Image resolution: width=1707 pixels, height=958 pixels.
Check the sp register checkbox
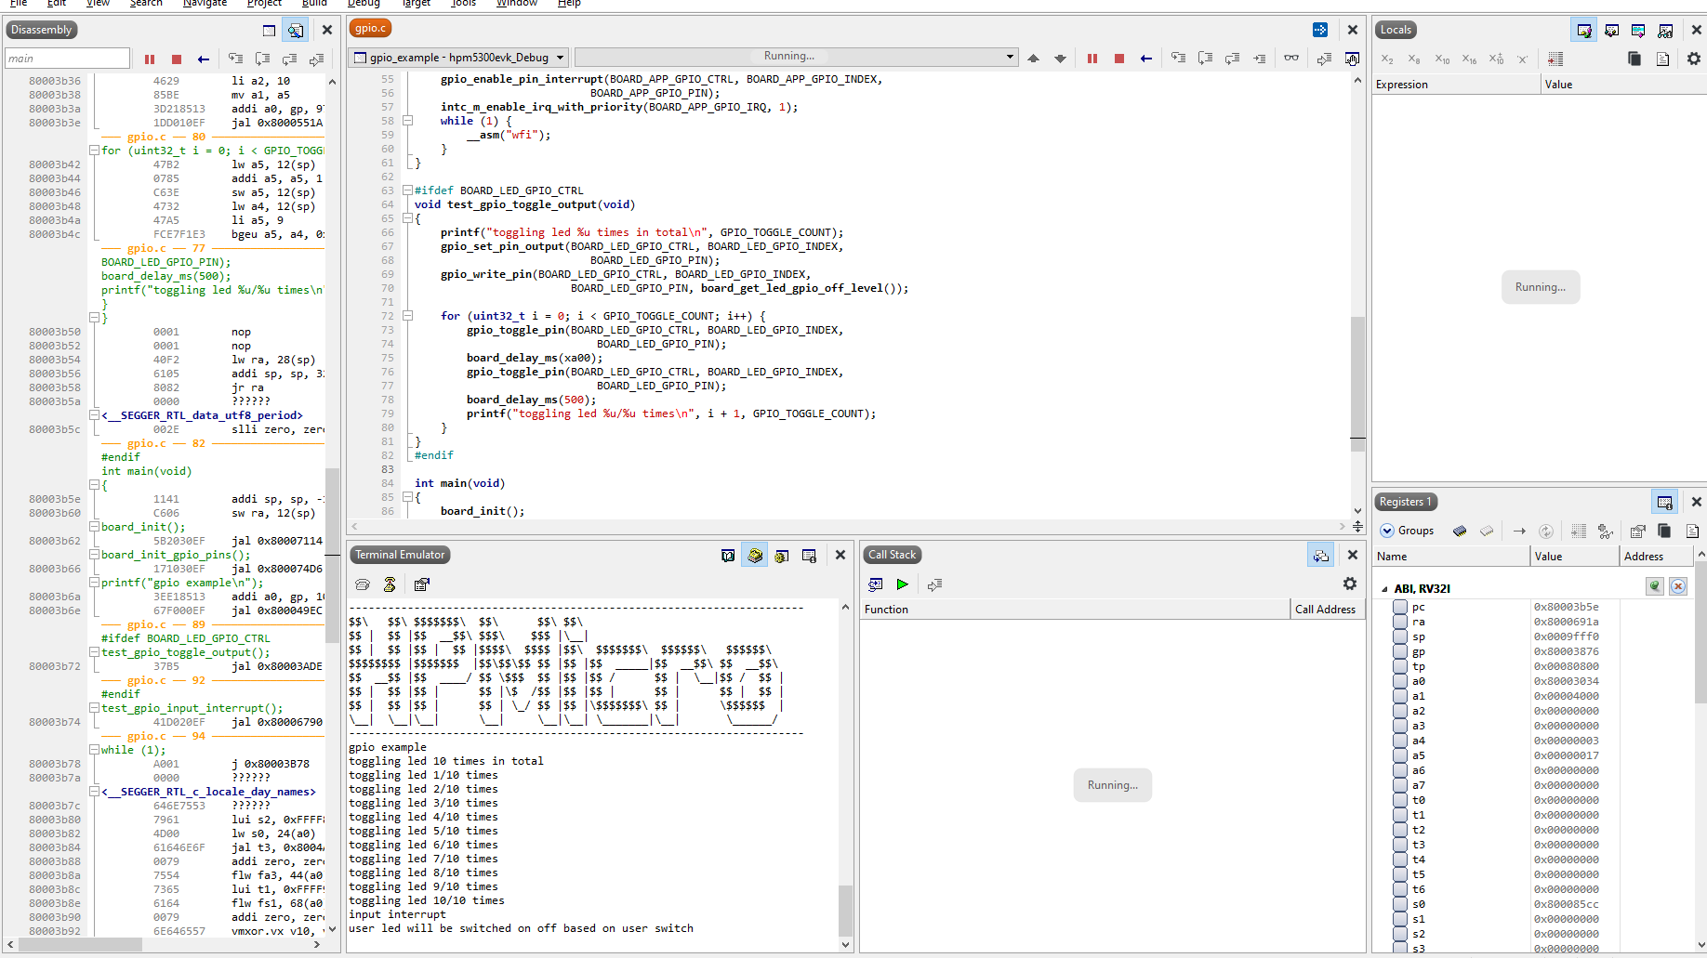1400,636
